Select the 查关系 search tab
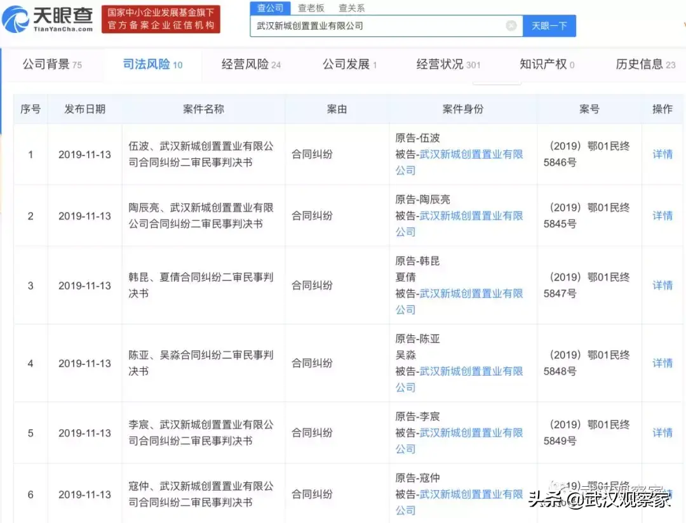Screen dimensions: 686x523 351,8
